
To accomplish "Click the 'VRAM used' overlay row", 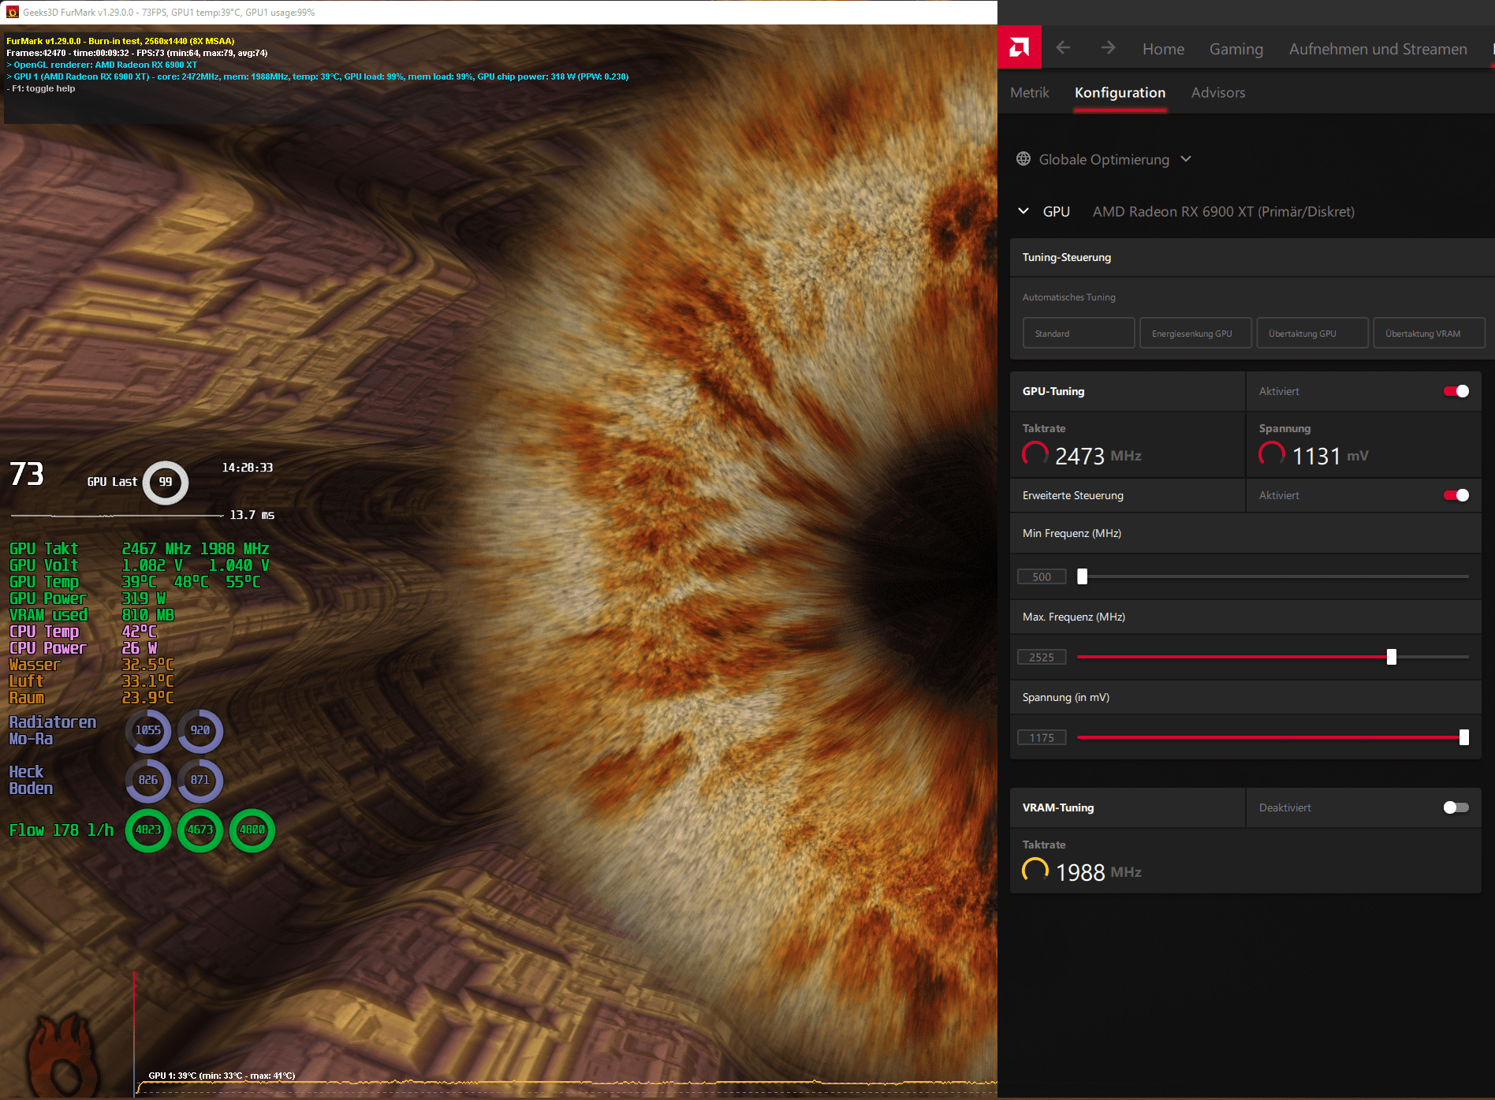I will tap(91, 615).
